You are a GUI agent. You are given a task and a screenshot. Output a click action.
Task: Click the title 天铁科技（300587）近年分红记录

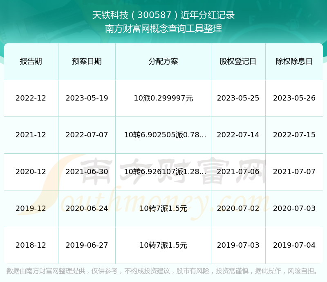(x=163, y=15)
